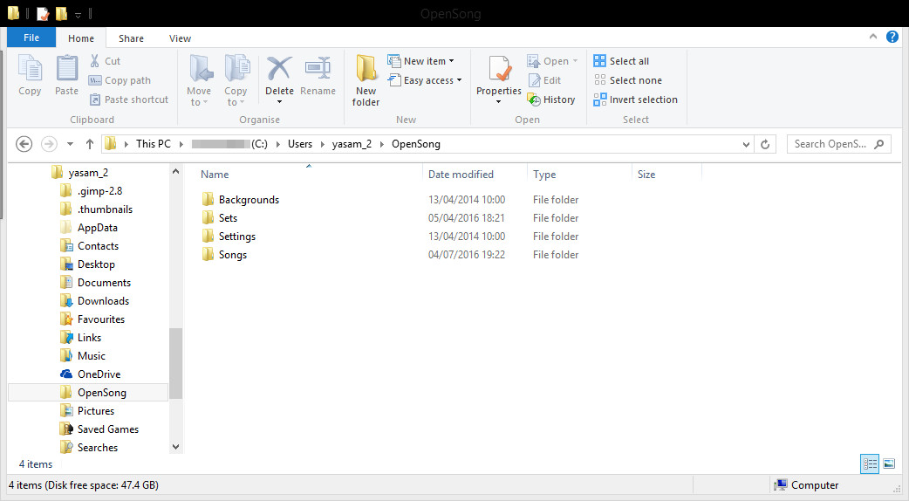Expand the Delete dropdown arrow
909x501 pixels.
tap(279, 102)
